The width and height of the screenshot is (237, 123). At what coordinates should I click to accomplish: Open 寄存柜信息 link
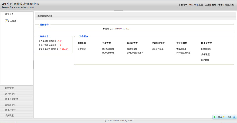pos(132,49)
